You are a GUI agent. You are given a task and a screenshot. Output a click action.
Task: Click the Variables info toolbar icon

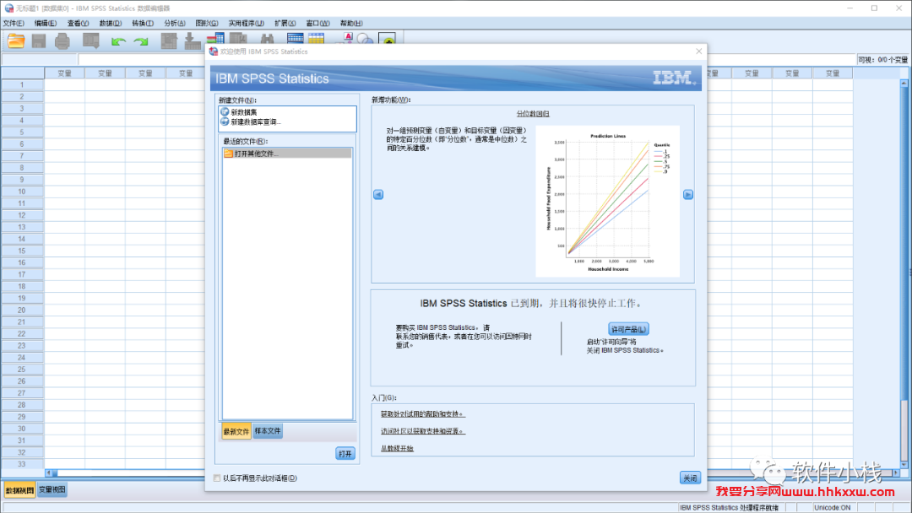[215, 40]
